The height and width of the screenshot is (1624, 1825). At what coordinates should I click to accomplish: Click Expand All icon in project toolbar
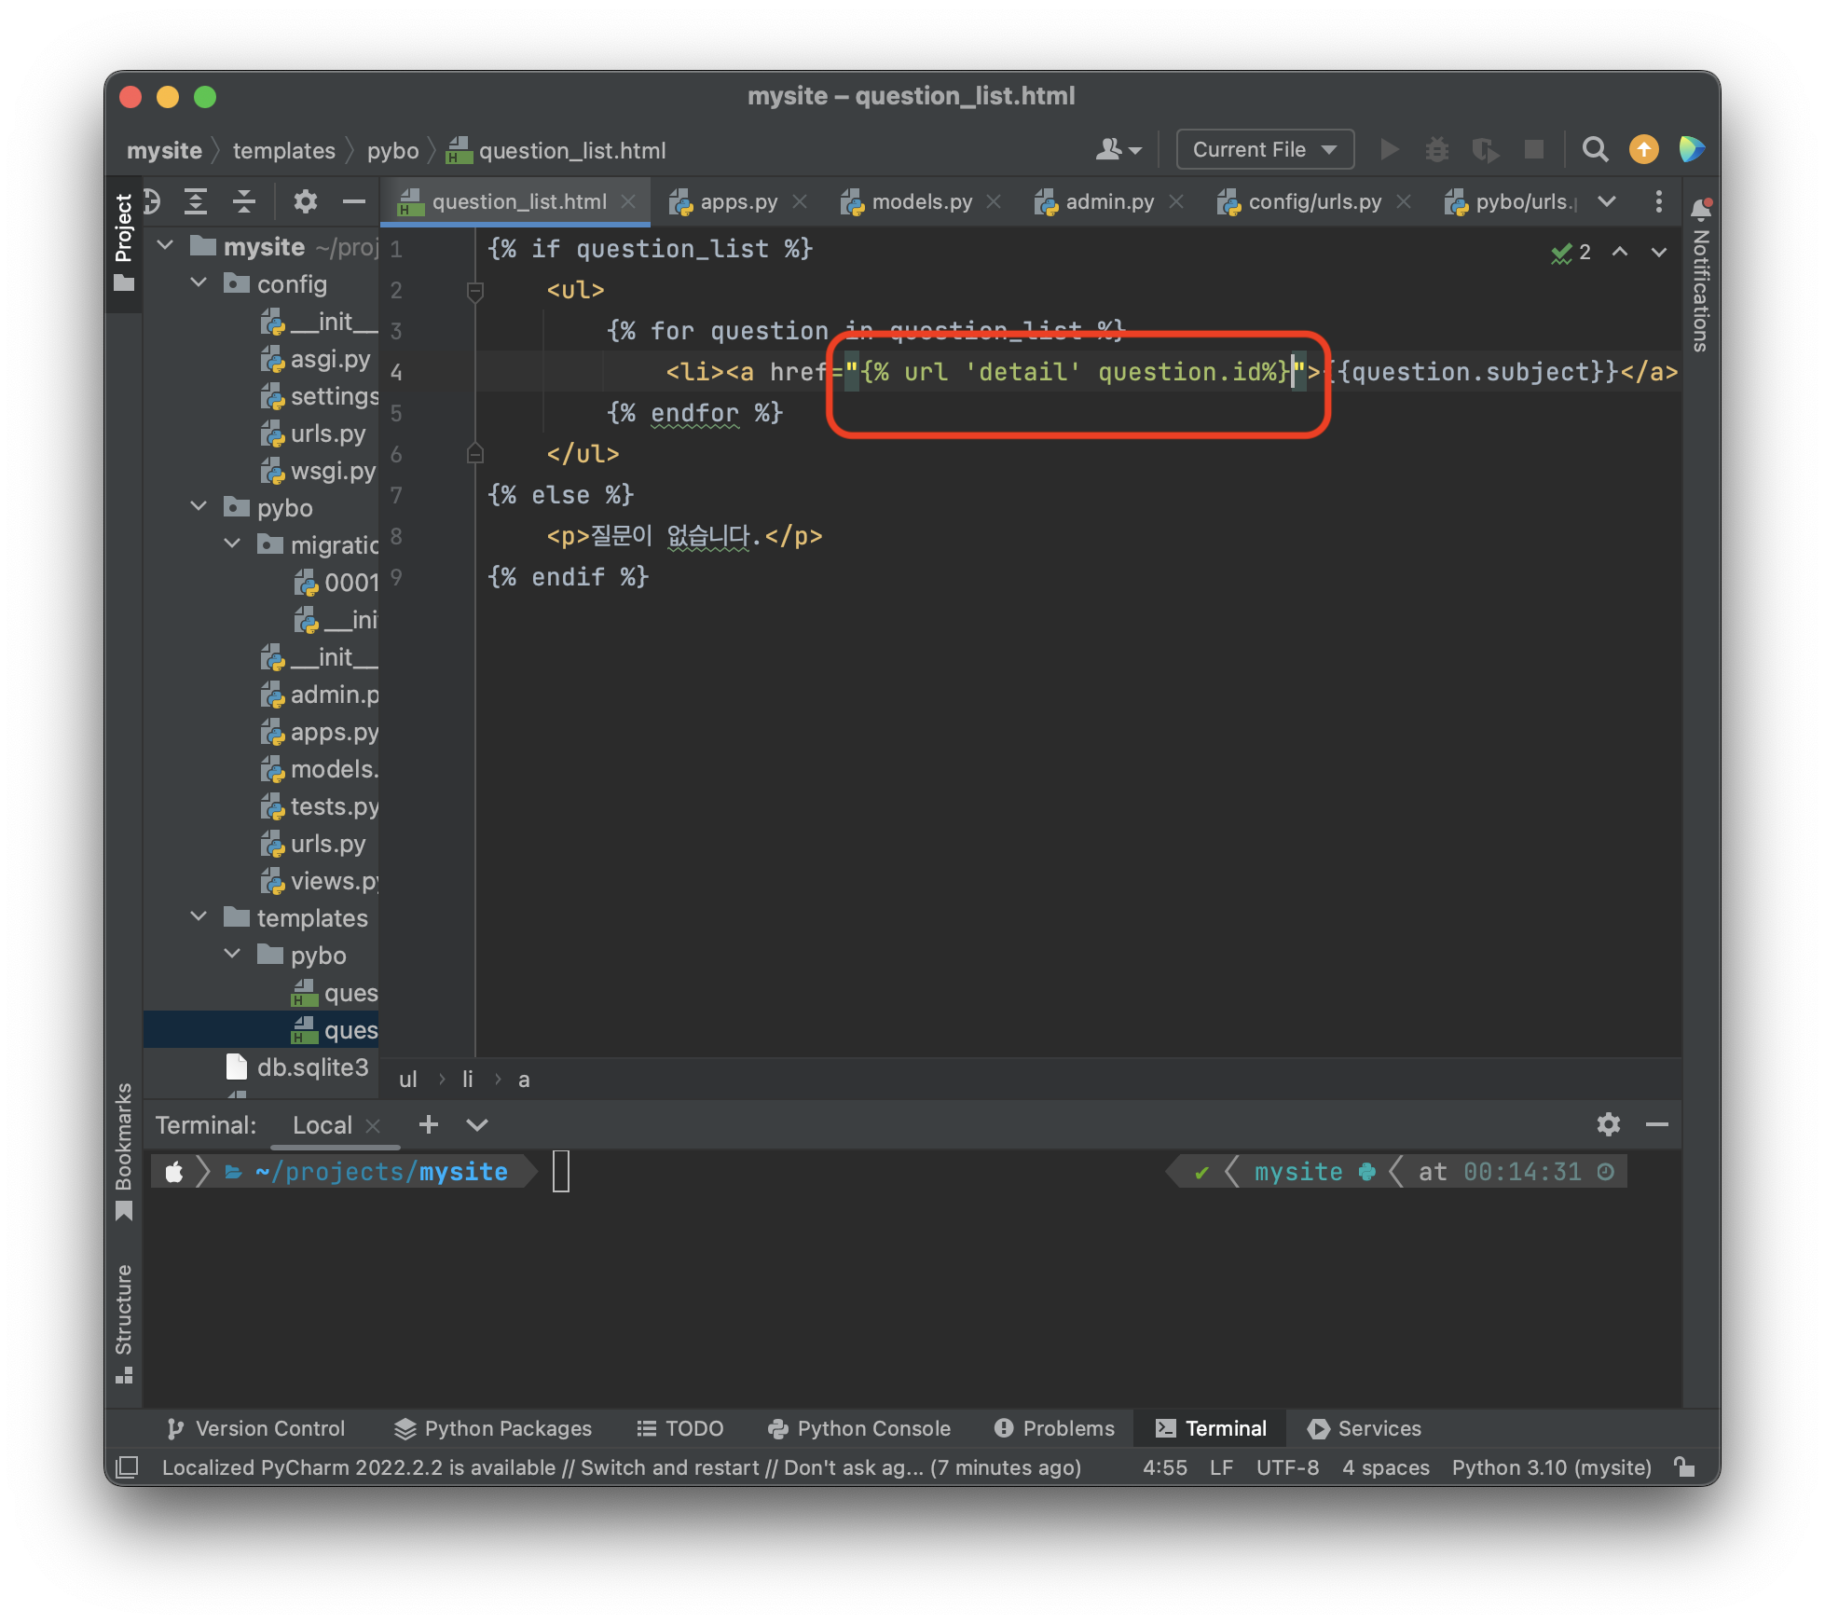point(196,201)
